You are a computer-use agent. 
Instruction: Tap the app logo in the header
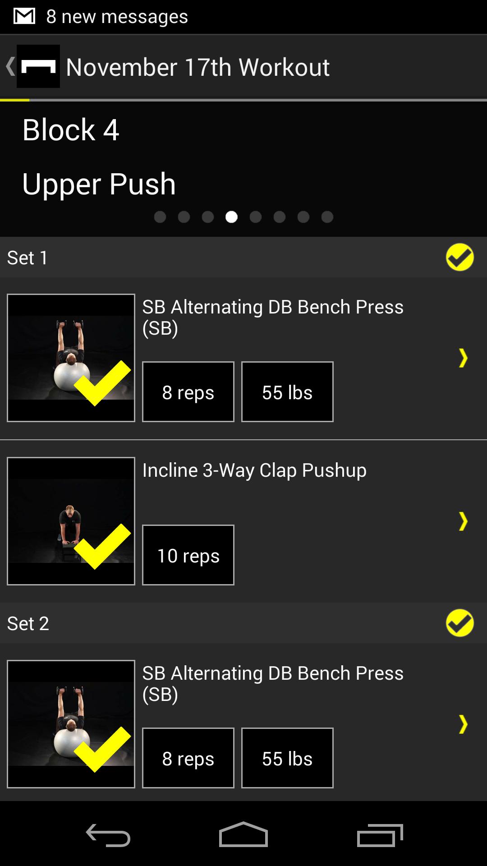click(38, 66)
